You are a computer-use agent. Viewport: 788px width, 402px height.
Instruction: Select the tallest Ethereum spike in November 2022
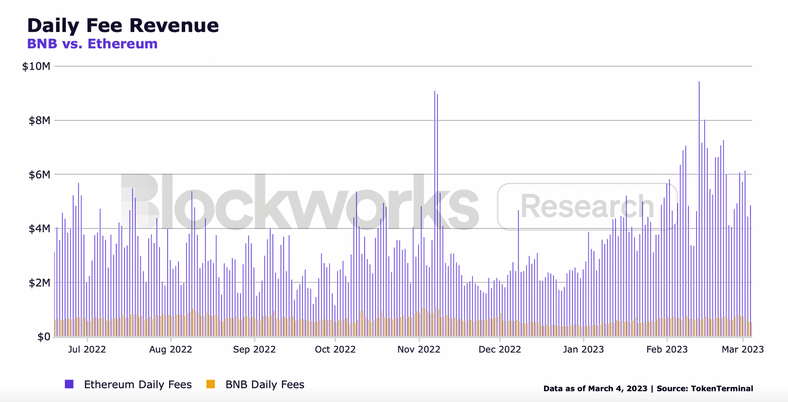(x=435, y=118)
